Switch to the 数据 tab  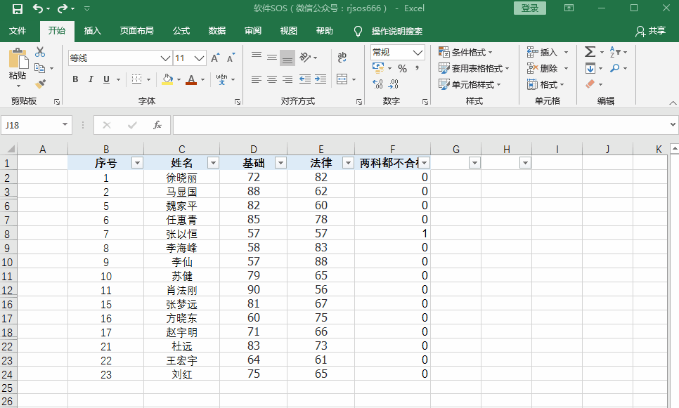(x=217, y=31)
